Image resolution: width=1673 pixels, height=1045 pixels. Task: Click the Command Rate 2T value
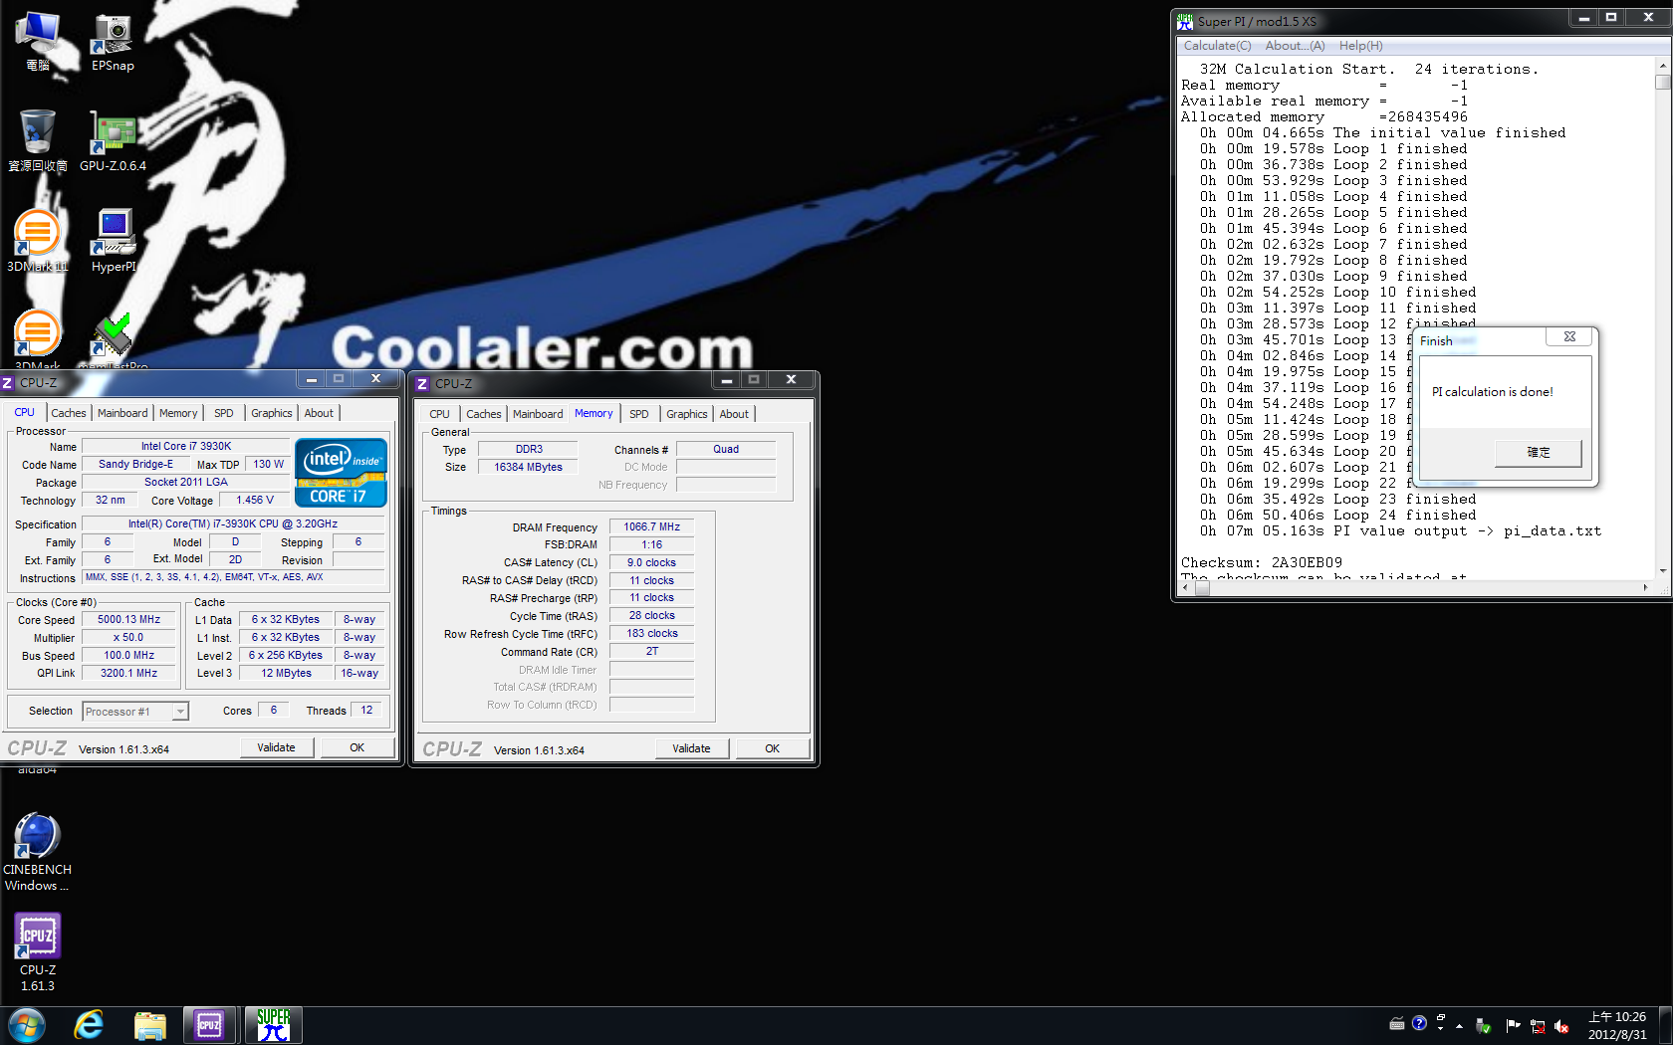pos(651,652)
